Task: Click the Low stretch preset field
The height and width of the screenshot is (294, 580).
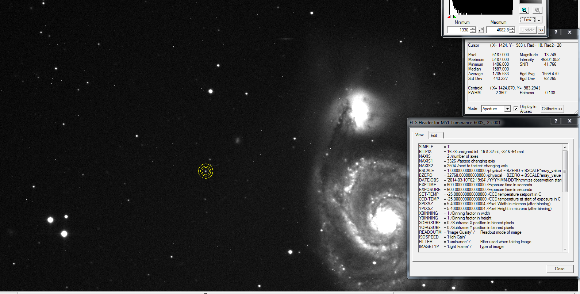Action: coord(528,20)
